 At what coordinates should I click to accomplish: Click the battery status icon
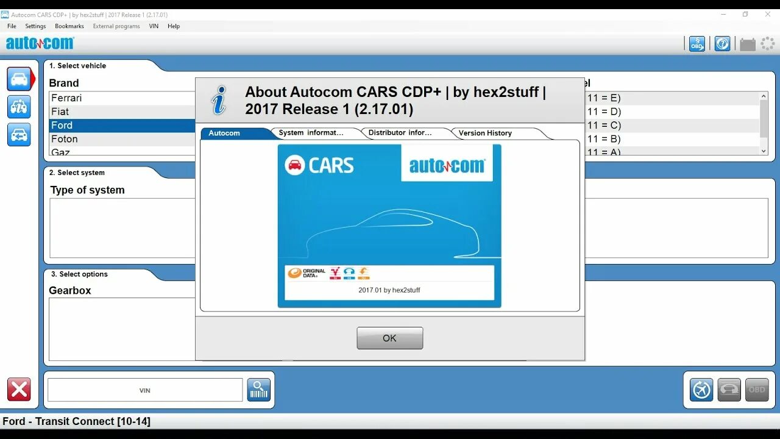click(x=748, y=44)
